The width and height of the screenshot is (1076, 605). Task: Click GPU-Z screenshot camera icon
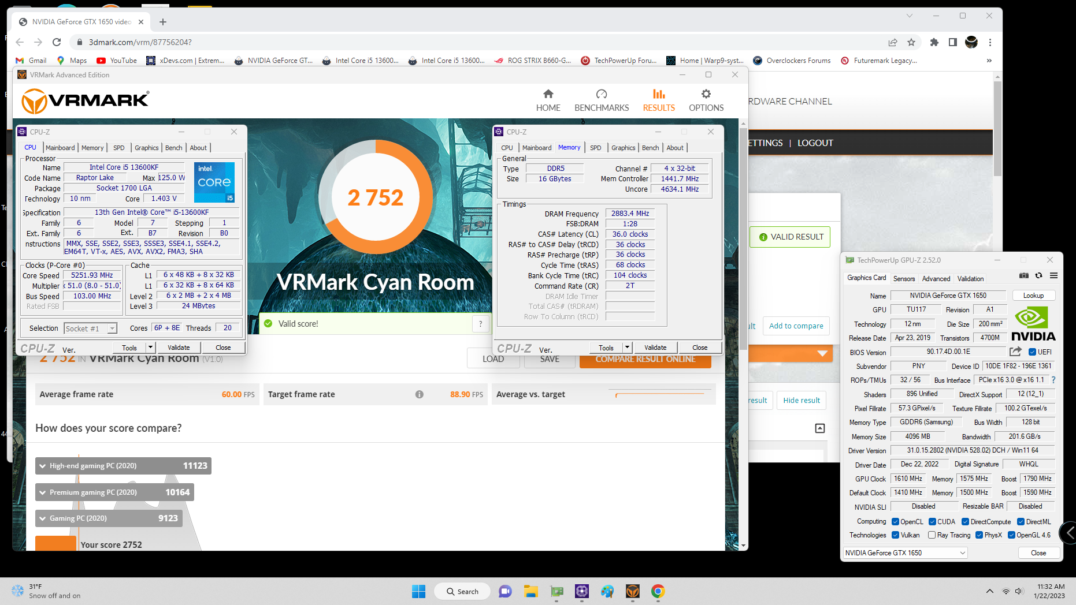click(x=1024, y=276)
